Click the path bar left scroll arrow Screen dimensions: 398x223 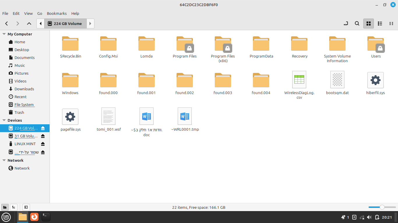click(x=40, y=24)
